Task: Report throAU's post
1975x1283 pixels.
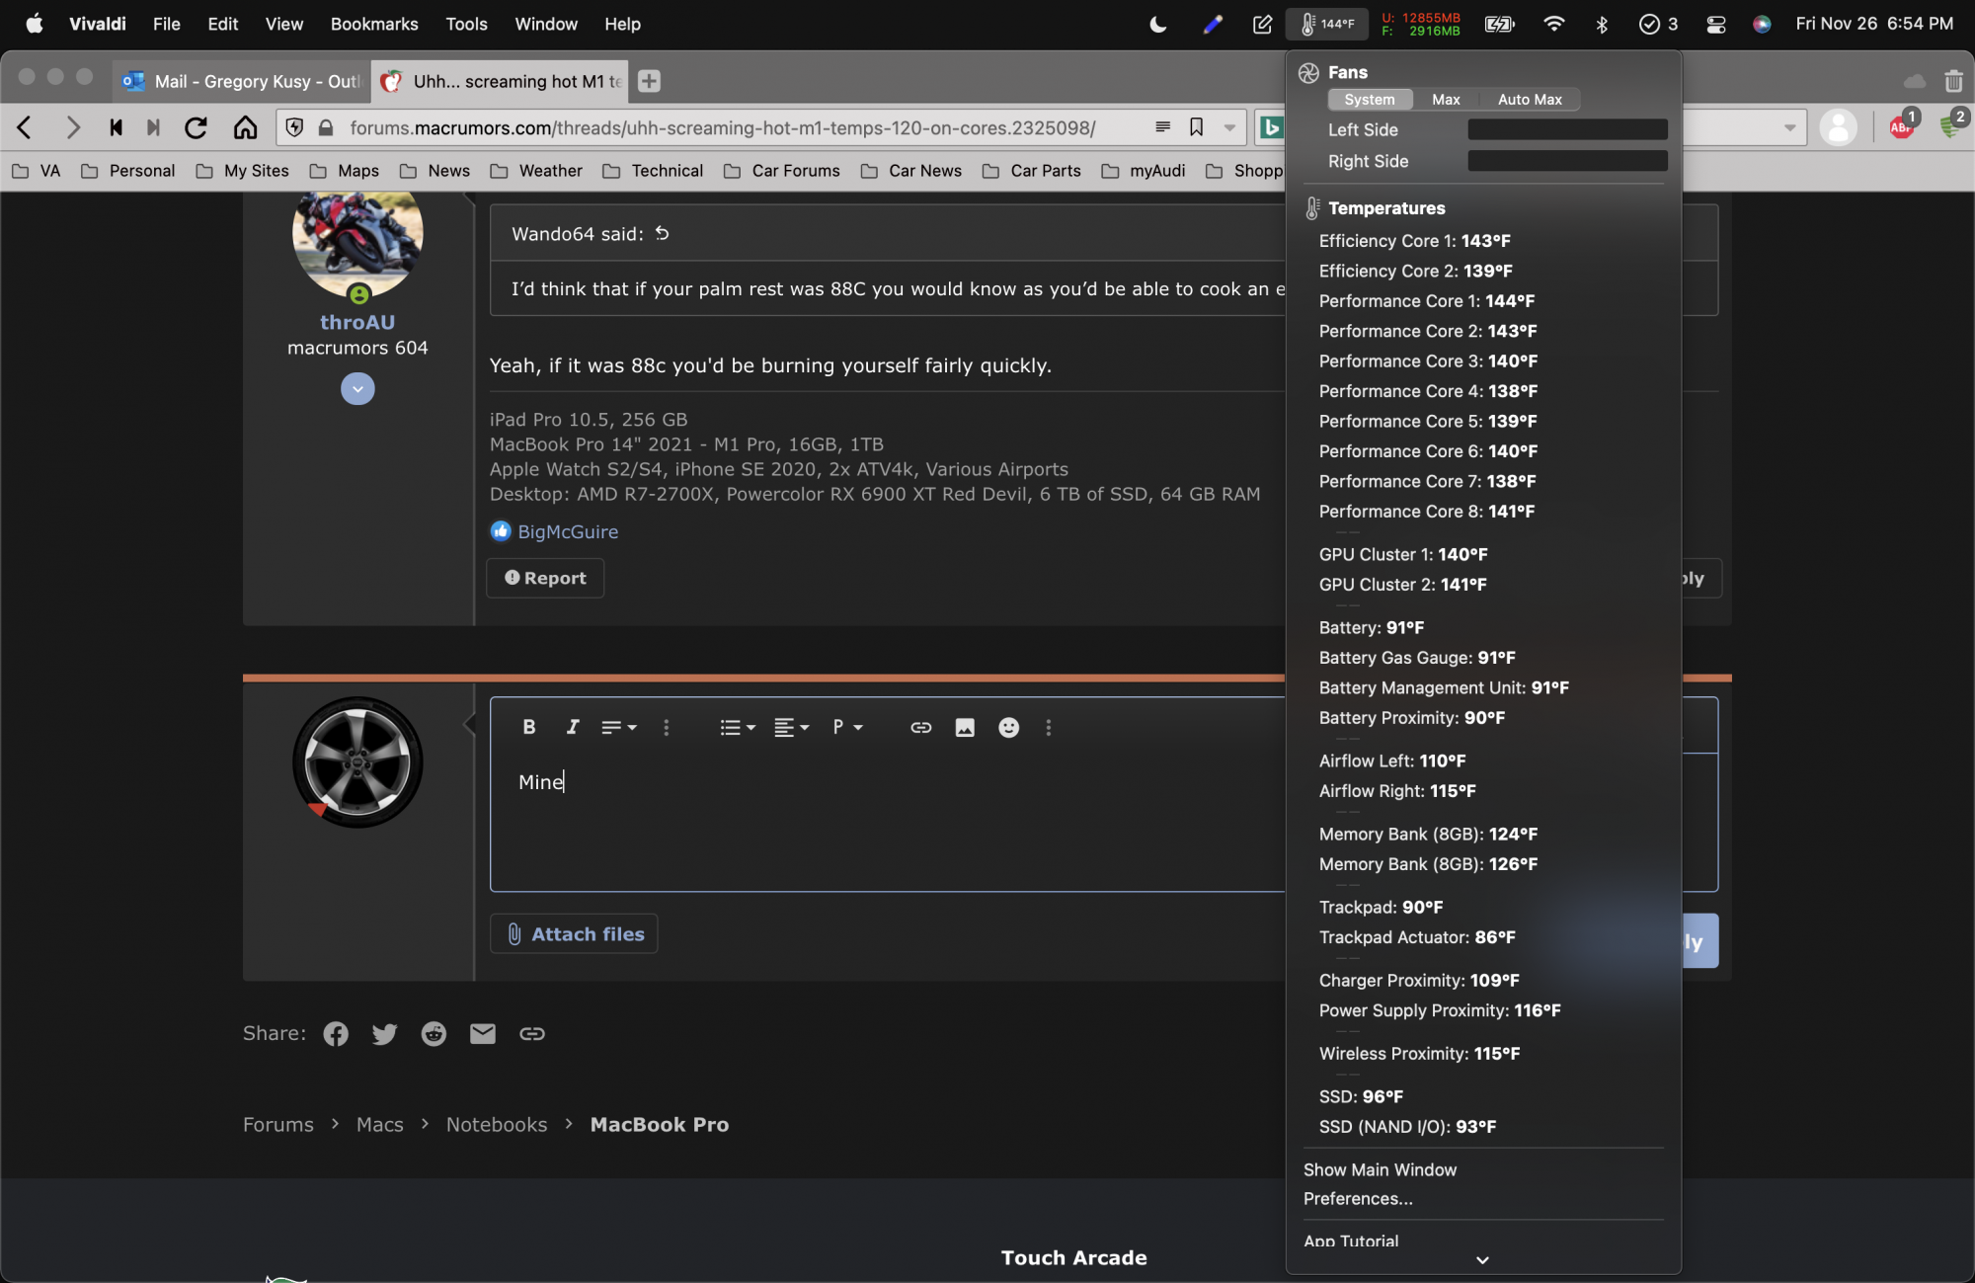Action: click(x=545, y=578)
